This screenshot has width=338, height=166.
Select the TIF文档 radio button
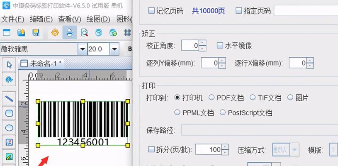click(x=253, y=98)
